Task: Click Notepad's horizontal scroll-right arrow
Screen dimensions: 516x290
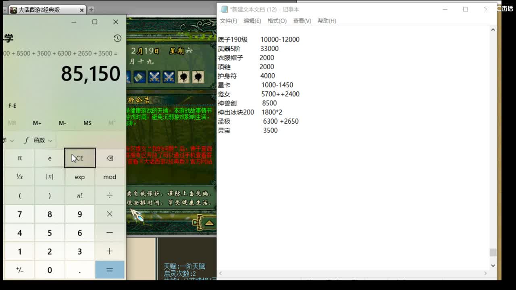Action: click(485, 273)
